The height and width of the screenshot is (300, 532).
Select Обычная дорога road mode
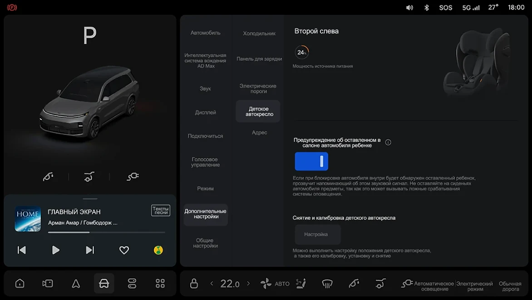[x=510, y=286]
